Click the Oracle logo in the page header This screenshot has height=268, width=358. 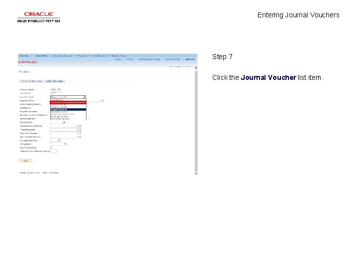(28, 62)
